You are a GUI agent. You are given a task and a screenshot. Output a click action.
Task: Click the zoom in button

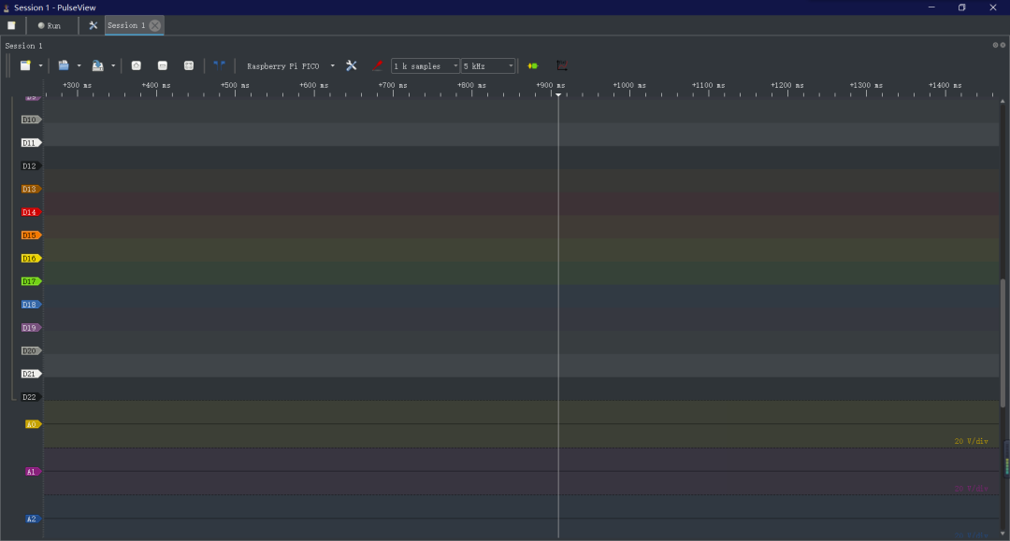coord(136,65)
